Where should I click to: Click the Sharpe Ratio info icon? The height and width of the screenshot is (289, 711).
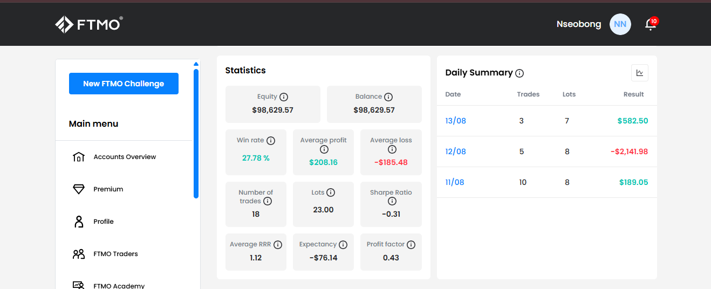coord(392,201)
